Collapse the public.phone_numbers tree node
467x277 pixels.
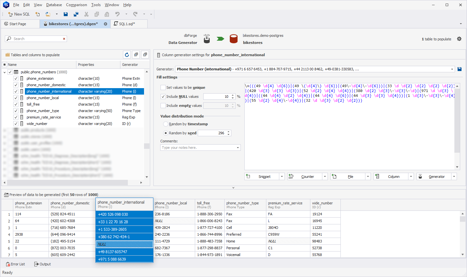(x=5, y=72)
